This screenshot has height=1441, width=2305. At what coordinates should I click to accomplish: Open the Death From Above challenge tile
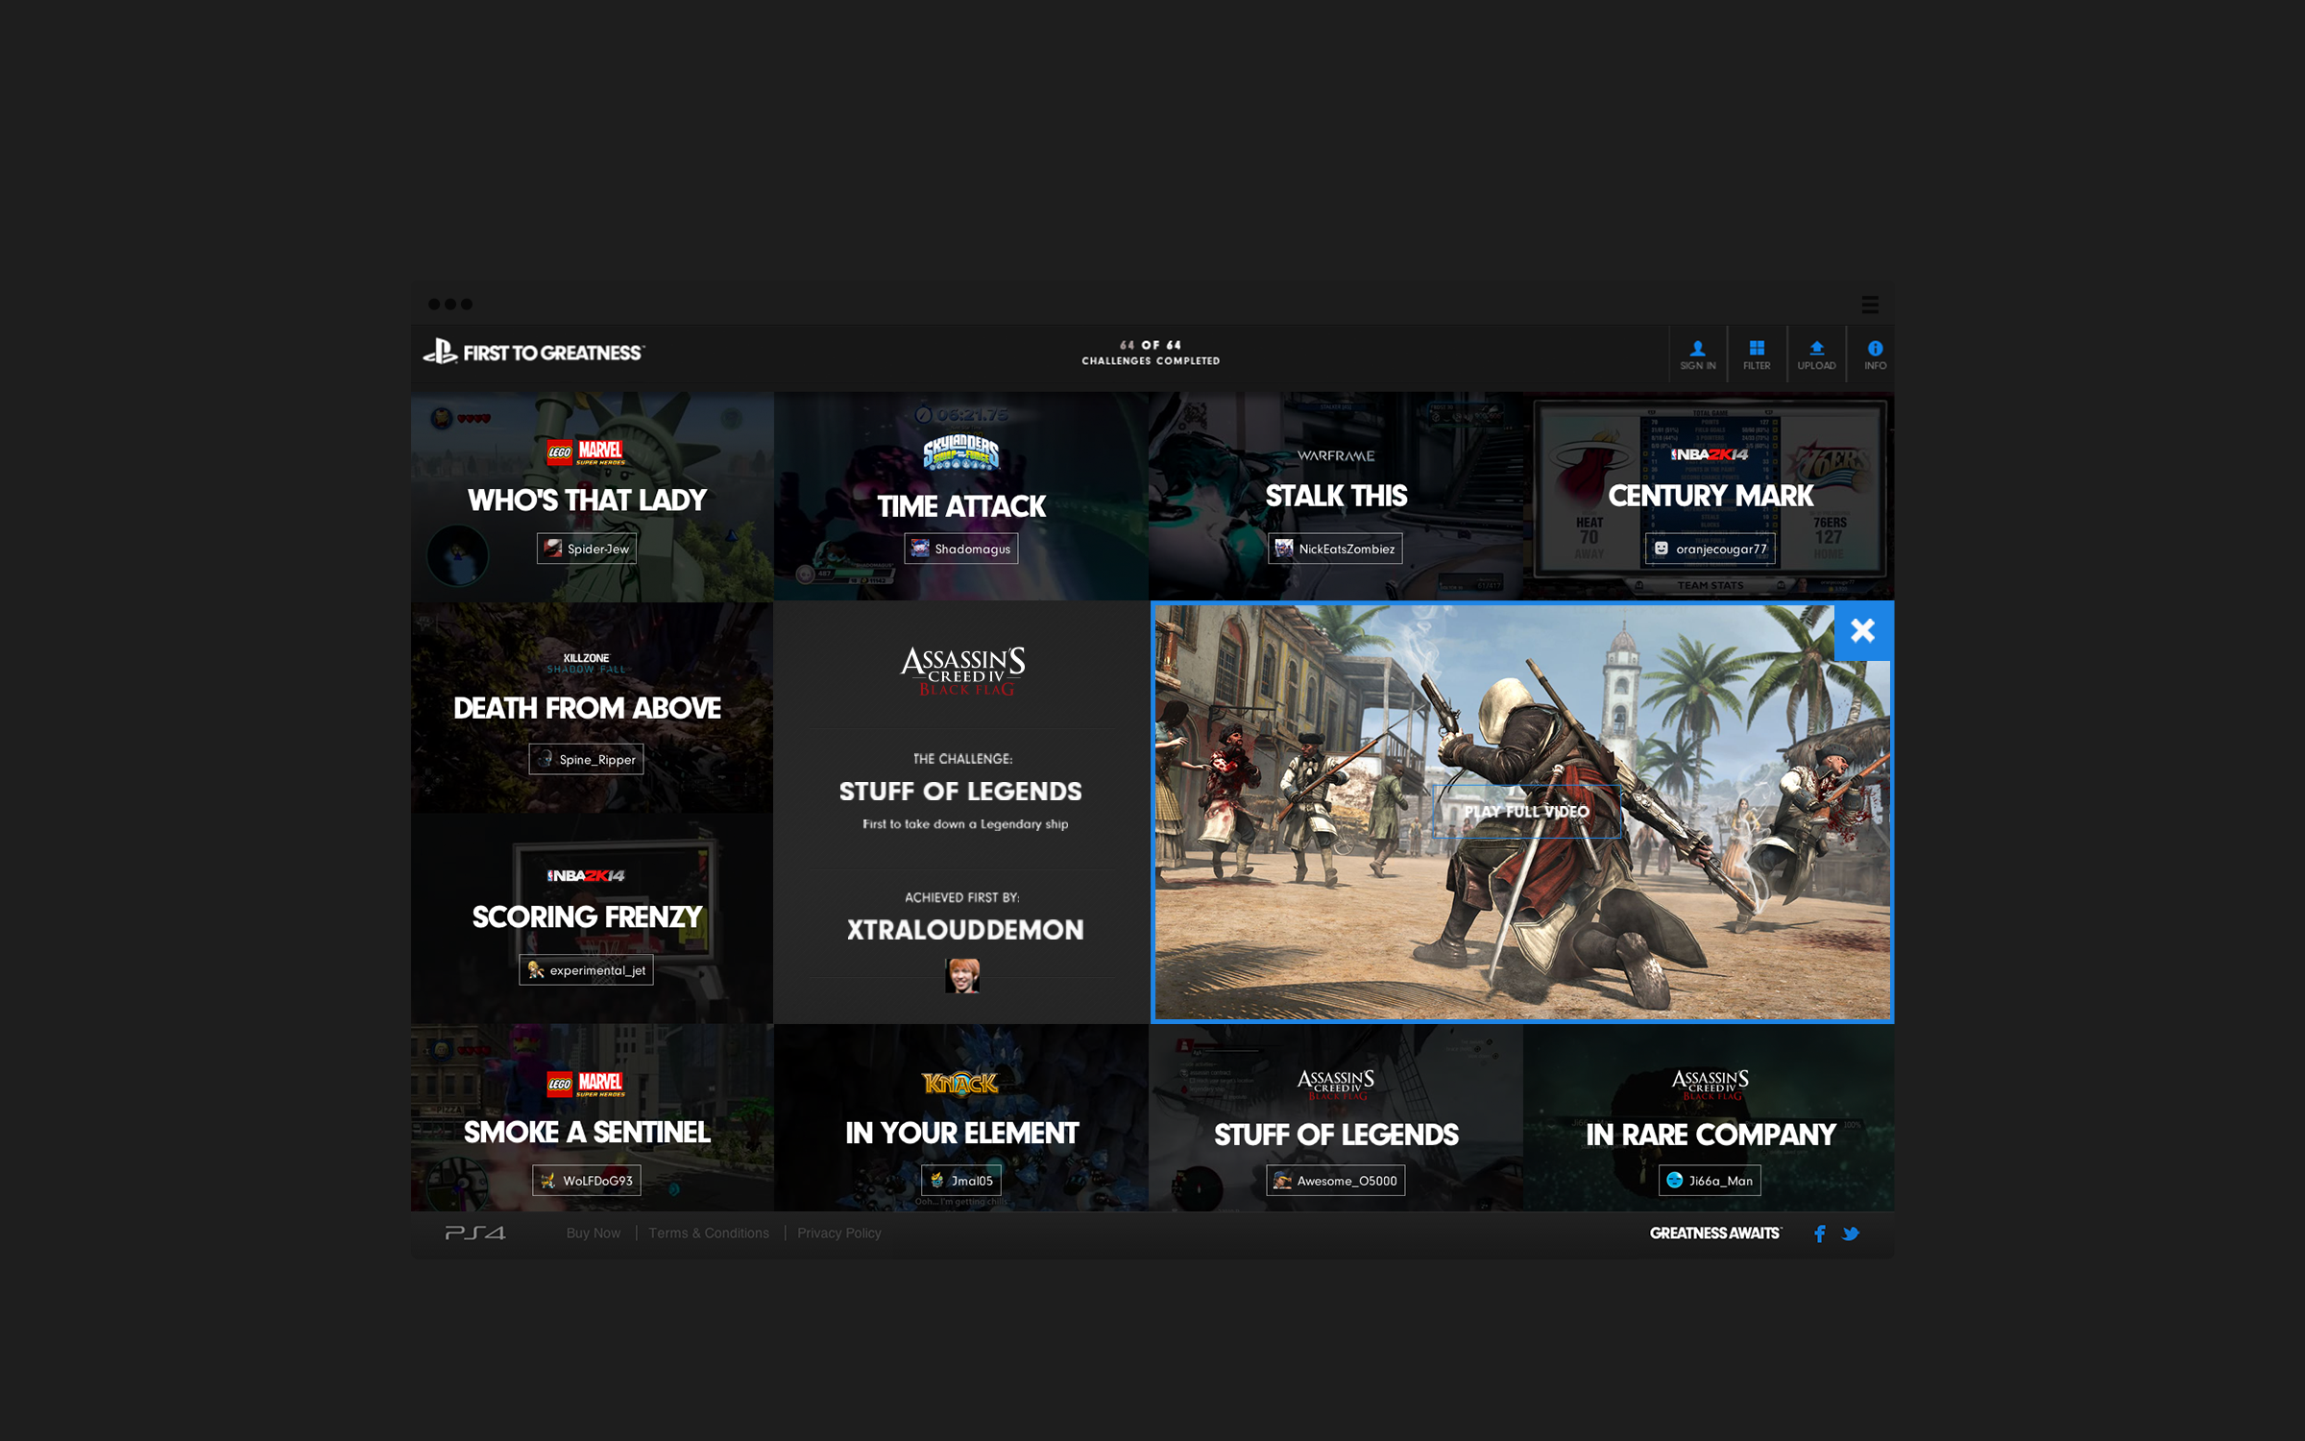click(592, 707)
